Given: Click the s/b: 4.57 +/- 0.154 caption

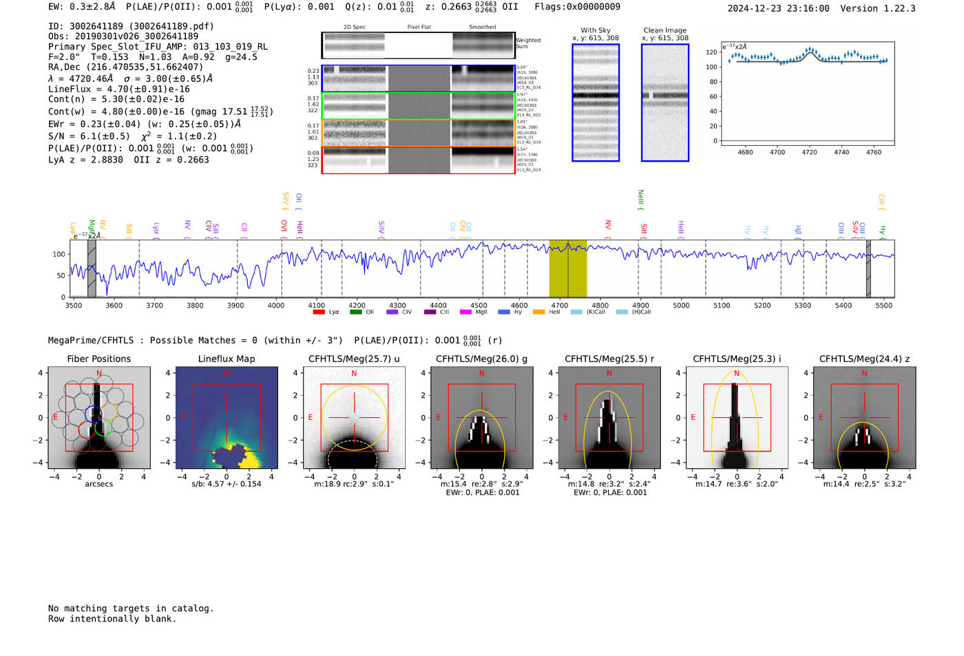Looking at the screenshot, I should 227,484.
